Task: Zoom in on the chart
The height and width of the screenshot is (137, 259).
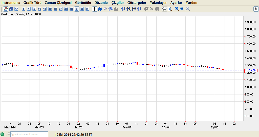Action: pyautogui.click(x=177, y=9)
